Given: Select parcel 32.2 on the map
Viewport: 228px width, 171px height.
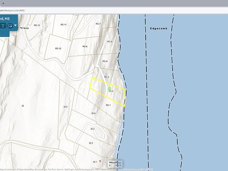Looking at the screenshot, I should pyautogui.click(x=91, y=143).
